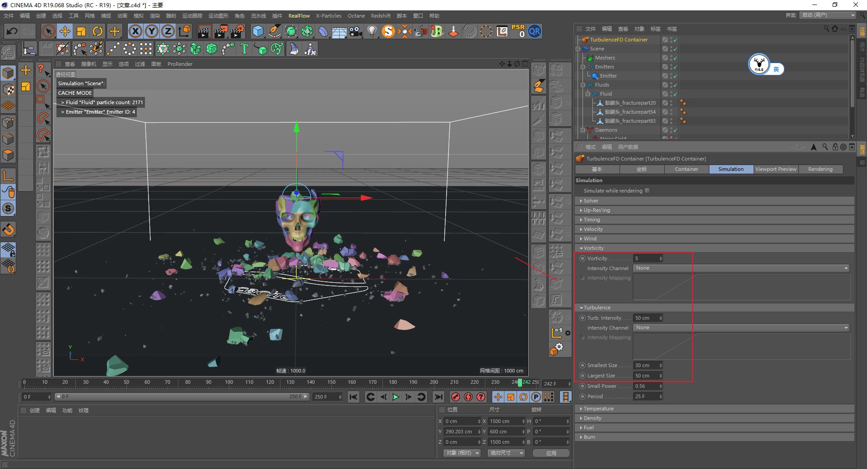Collapse the Vorticity section
The width and height of the screenshot is (867, 469).
click(x=582, y=248)
